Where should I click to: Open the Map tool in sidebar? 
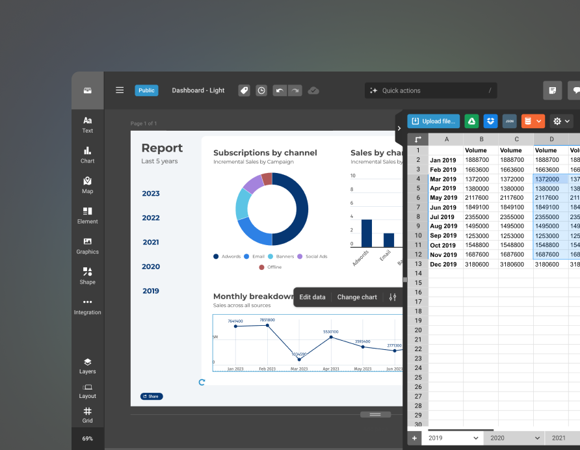point(87,185)
